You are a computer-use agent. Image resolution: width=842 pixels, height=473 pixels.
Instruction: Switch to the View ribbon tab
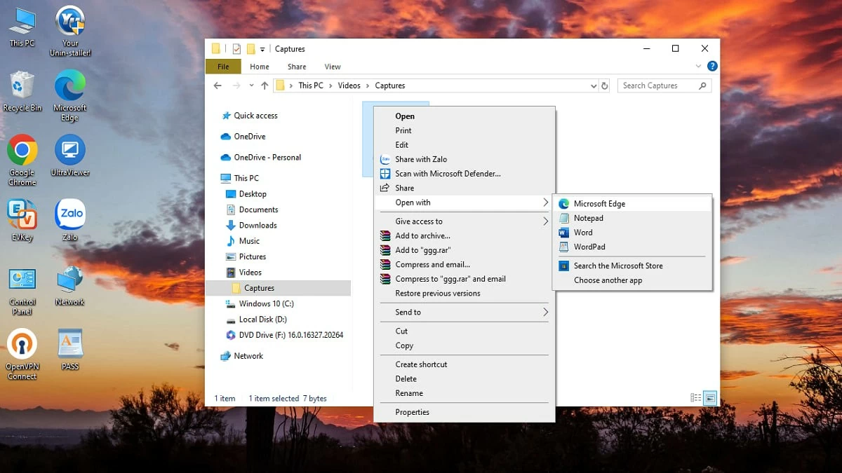[x=332, y=66]
